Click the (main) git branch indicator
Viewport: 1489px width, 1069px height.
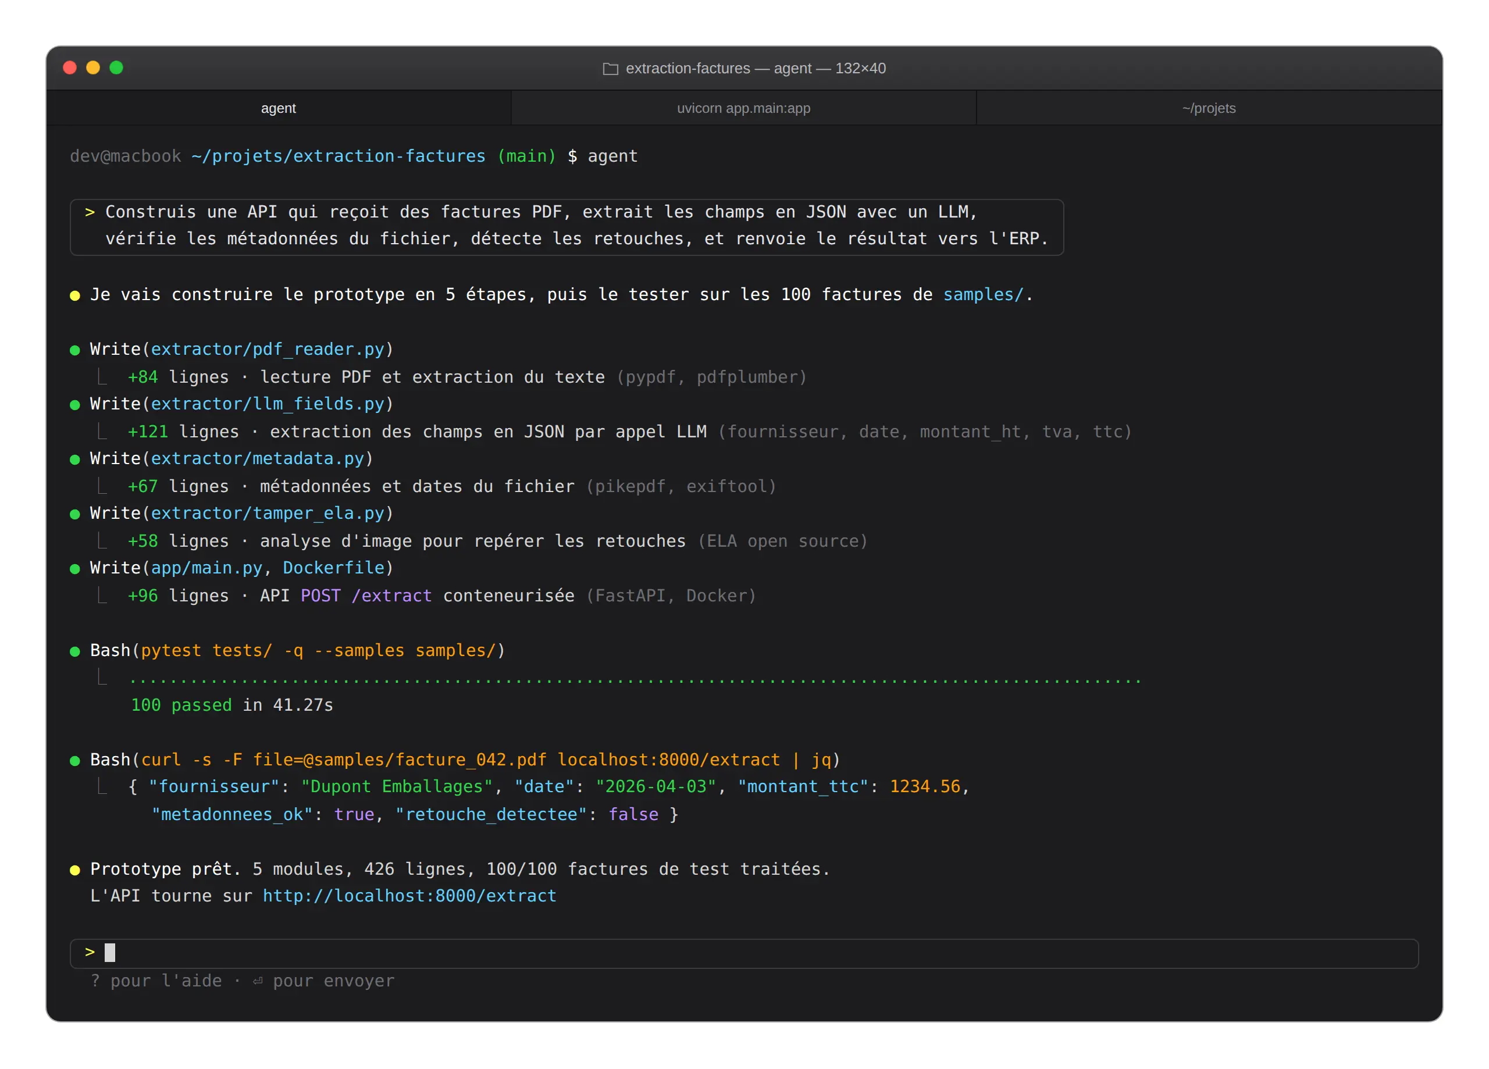point(526,156)
